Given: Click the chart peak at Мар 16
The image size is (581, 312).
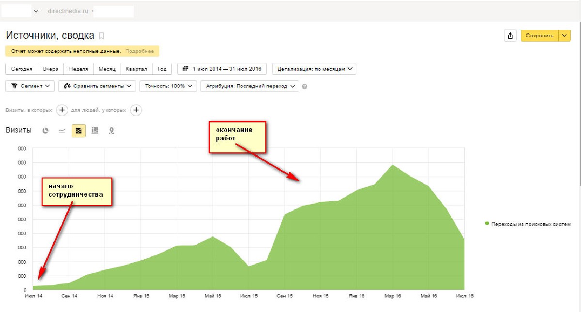Looking at the screenshot, I should click(x=393, y=165).
